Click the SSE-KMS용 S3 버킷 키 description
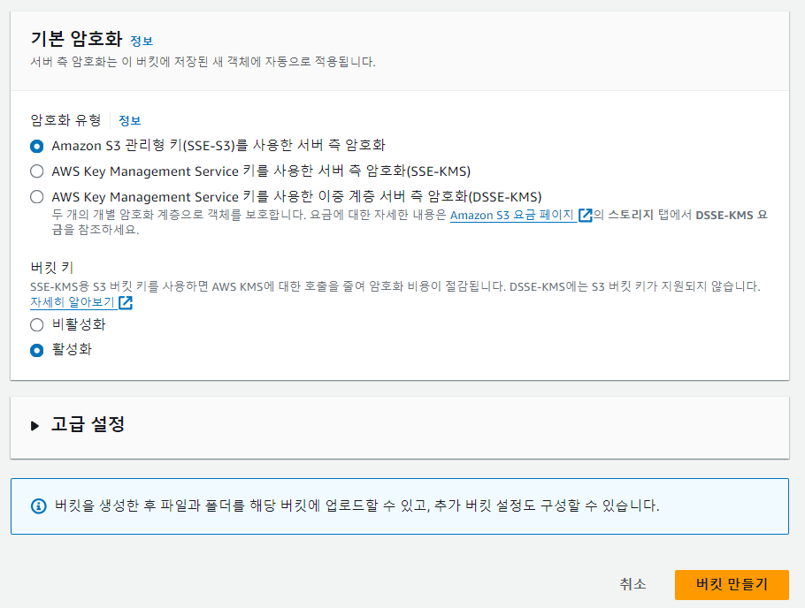Viewport: 805px width, 608px height. pos(395,286)
